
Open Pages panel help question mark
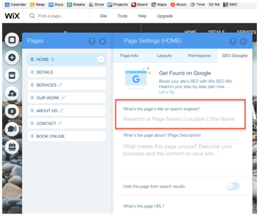pos(92,41)
